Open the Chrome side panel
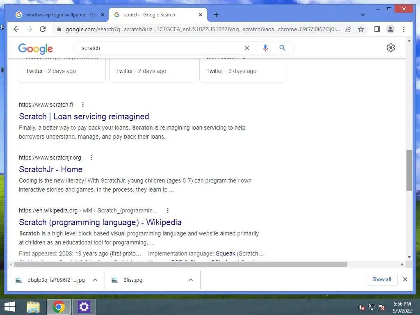Screen dimensions: 420x315 (x=377, y=29)
